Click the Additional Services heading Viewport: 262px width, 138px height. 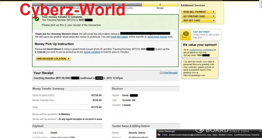point(193,5)
